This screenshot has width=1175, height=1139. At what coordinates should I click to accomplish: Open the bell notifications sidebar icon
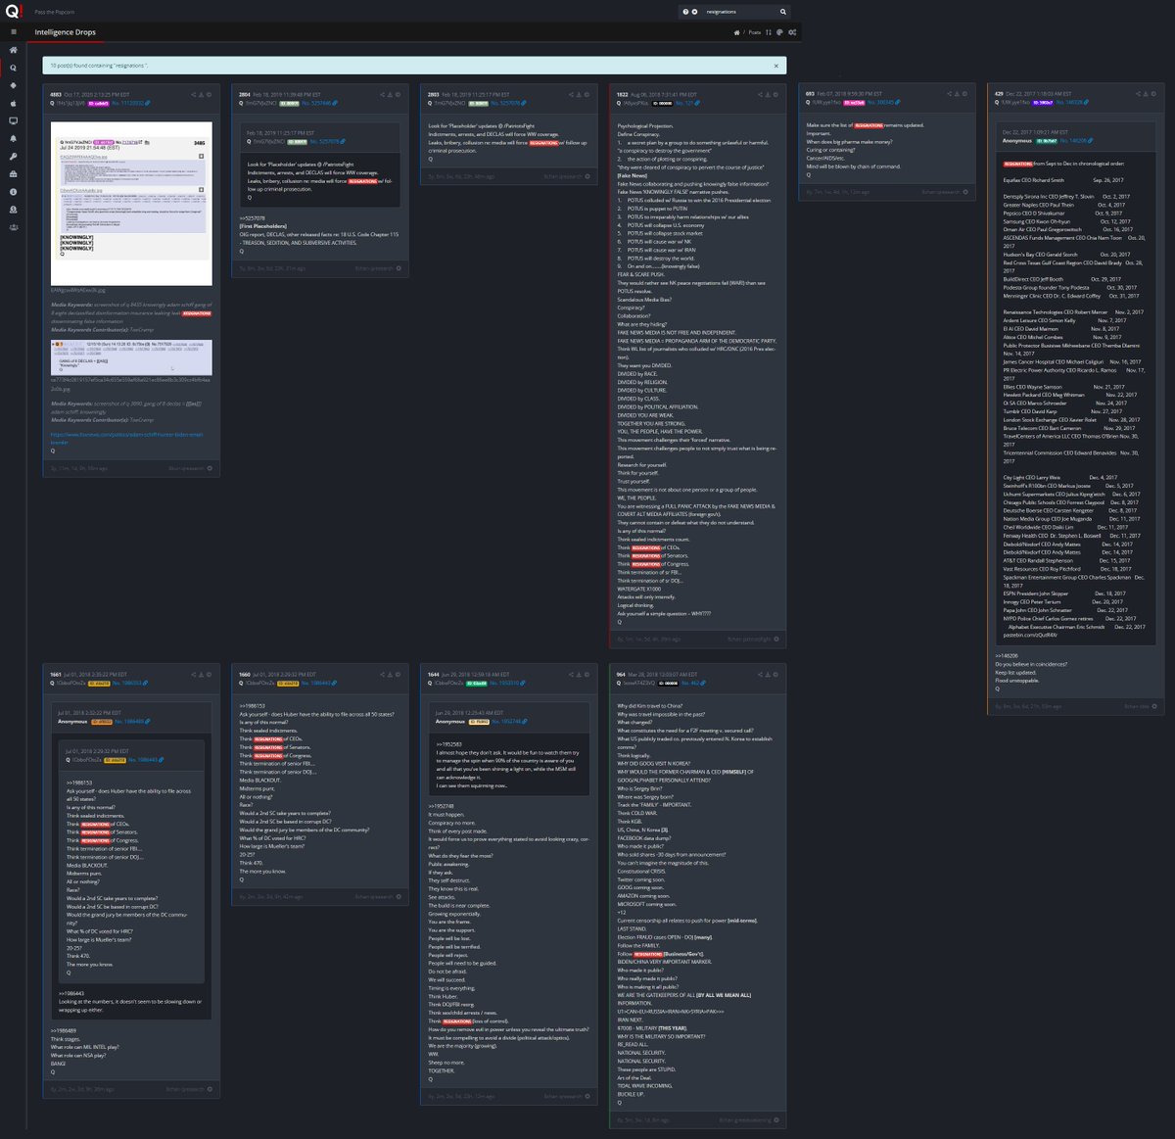pyautogui.click(x=13, y=138)
